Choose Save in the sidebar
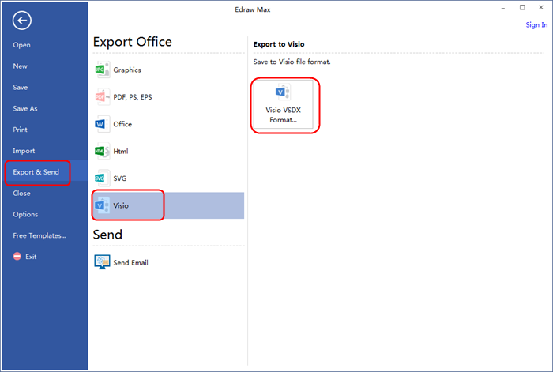553x372 pixels. pos(20,87)
